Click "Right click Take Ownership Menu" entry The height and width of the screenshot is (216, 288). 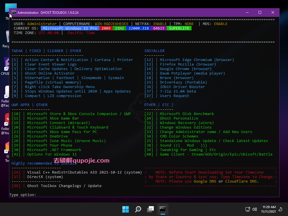pyautogui.click(x=60, y=87)
